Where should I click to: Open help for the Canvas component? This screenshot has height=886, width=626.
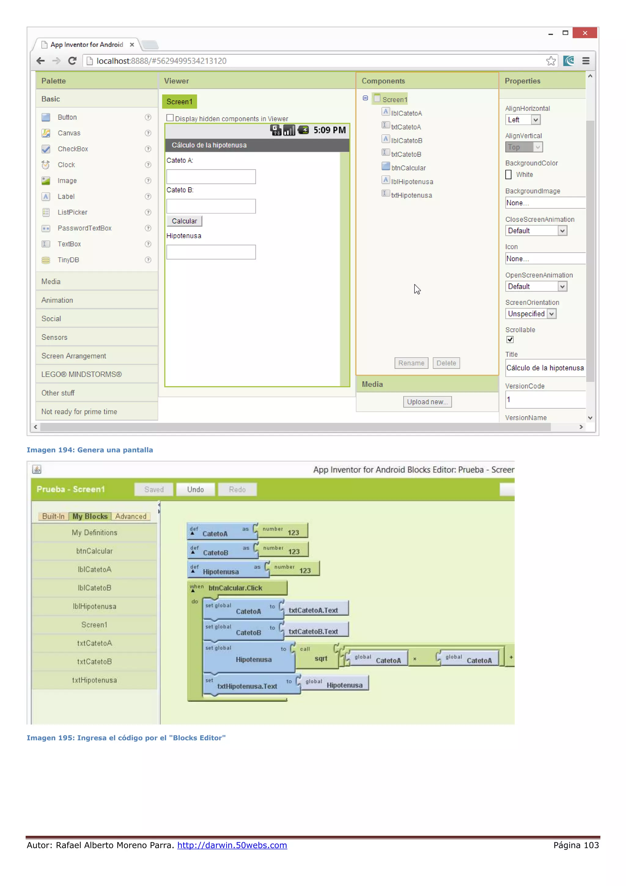click(148, 133)
